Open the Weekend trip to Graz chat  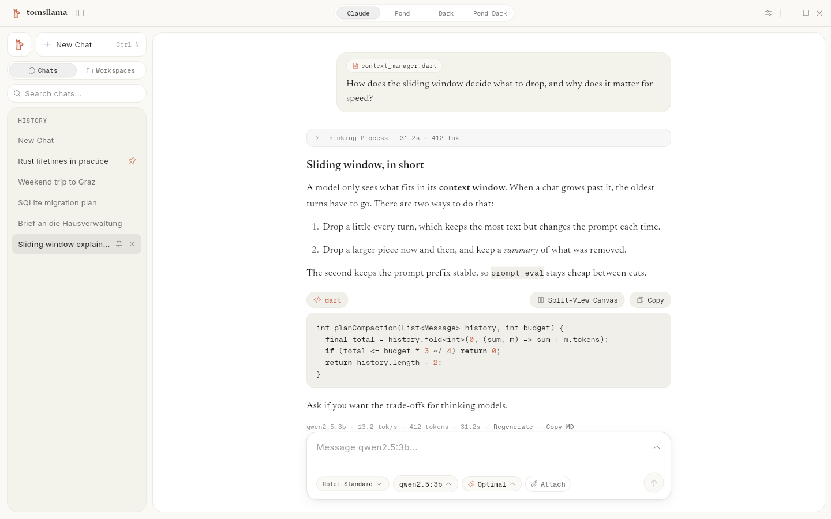pyautogui.click(x=77, y=182)
